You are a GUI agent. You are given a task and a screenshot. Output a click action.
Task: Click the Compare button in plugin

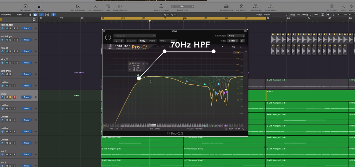coord(131,41)
